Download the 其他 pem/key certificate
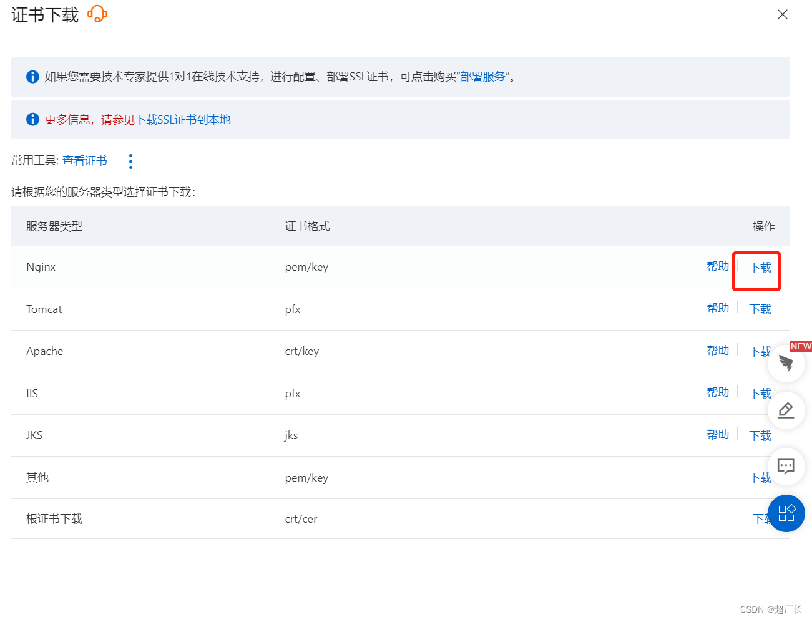Viewport: 812px width, 620px height. (x=760, y=478)
